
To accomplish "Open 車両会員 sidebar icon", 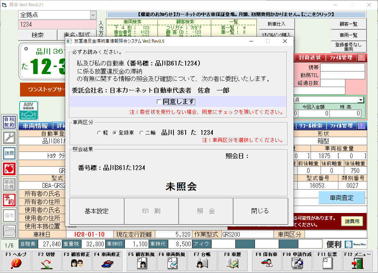I will click(9, 184).
